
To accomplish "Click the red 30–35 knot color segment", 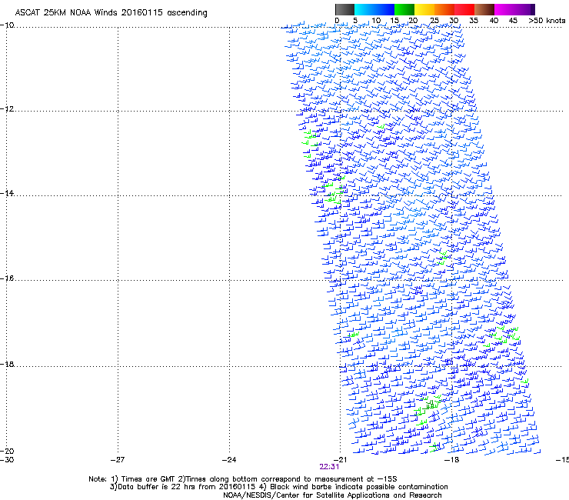I will (x=464, y=9).
